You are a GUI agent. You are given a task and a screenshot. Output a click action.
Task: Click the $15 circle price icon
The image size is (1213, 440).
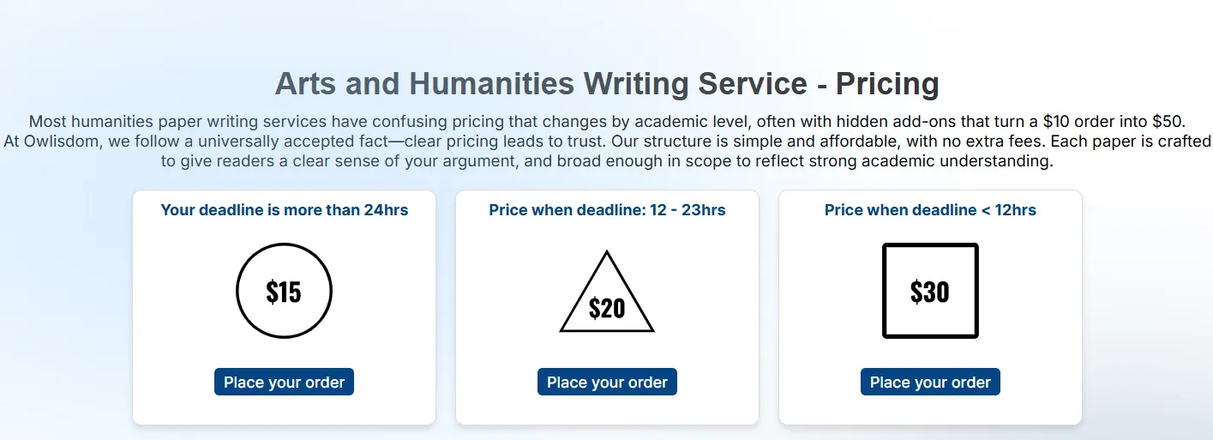284,292
